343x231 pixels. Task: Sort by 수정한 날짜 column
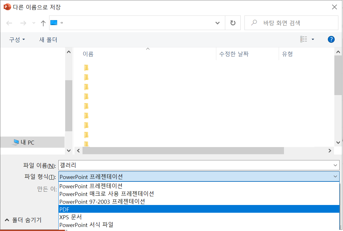[234, 54]
